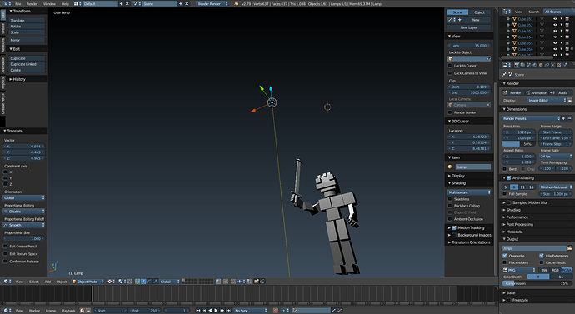This screenshot has height=314, width=575.
Task: Select the translate manipulator icon
Action: coord(143,282)
